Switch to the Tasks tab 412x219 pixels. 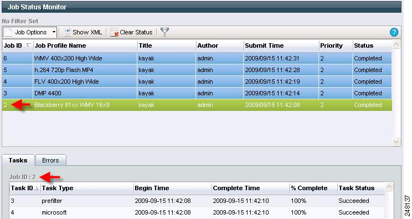(x=18, y=160)
